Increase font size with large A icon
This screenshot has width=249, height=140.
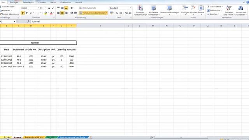[x=49, y=8]
